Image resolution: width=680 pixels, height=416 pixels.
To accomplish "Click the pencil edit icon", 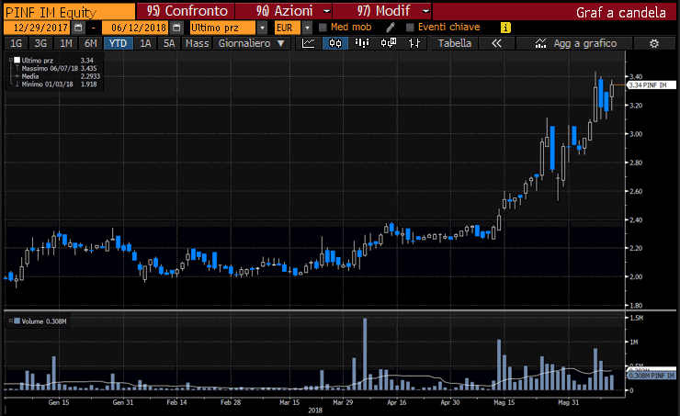I will (390, 28).
